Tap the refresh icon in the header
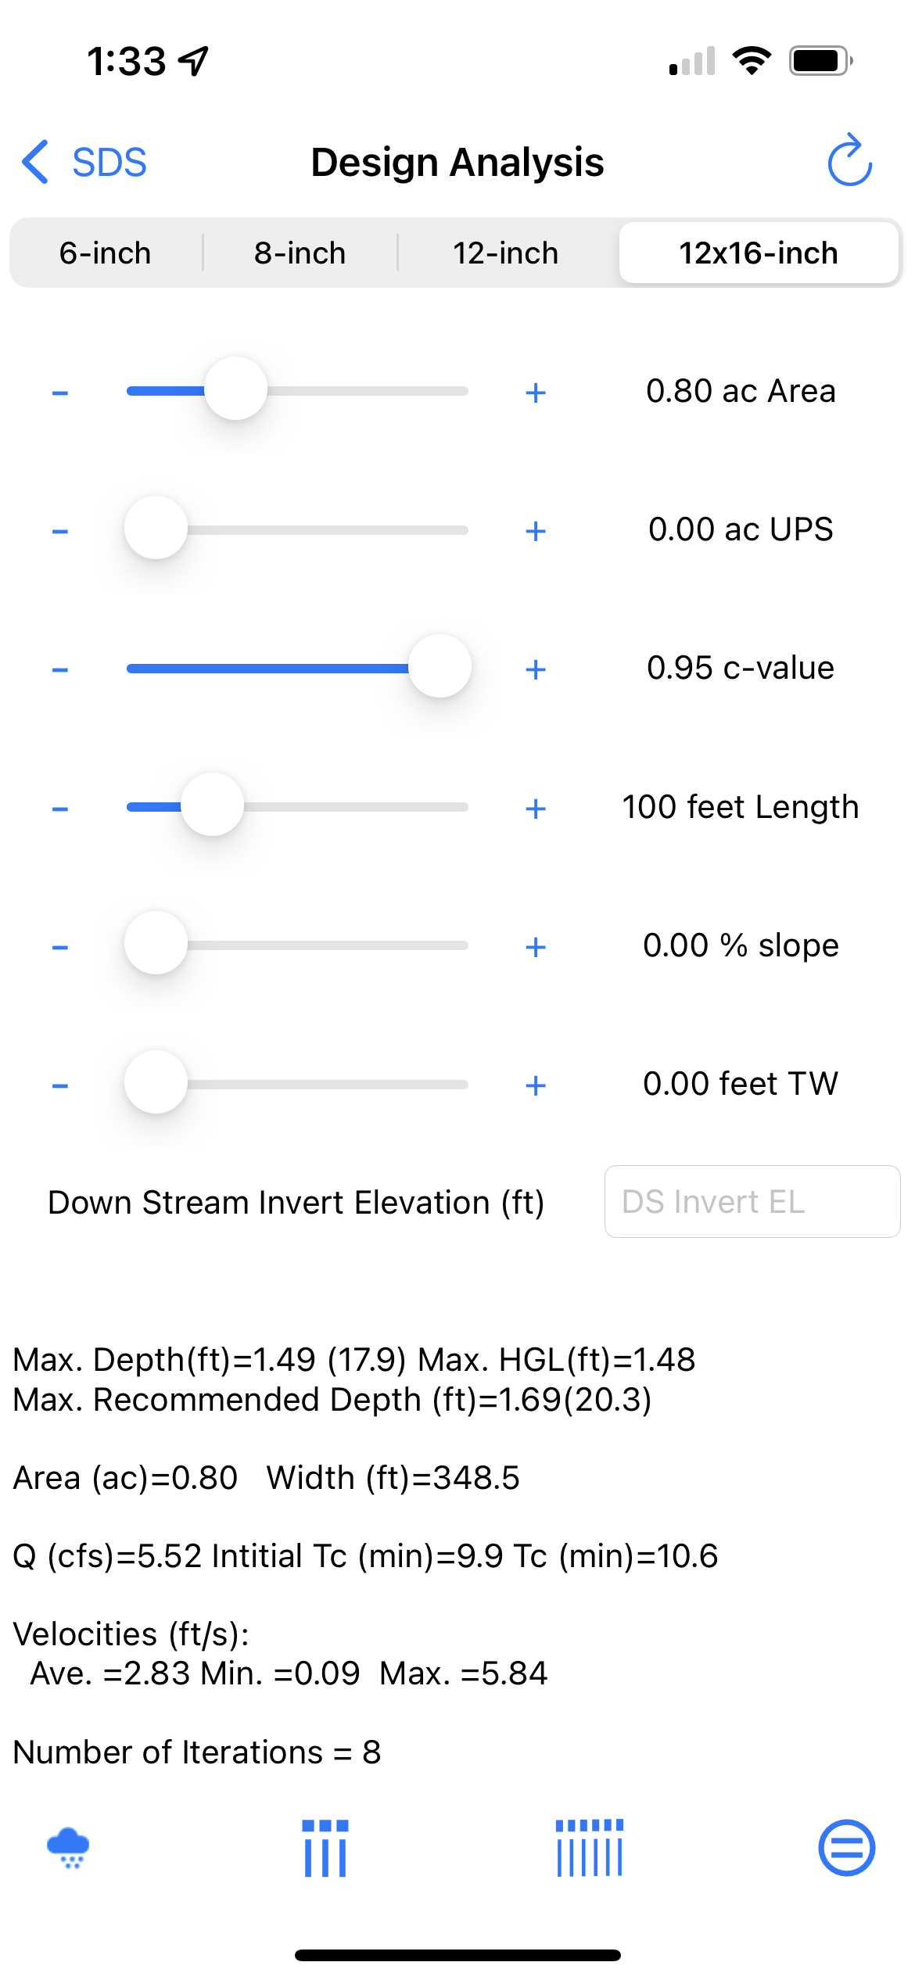The height and width of the screenshot is (1980, 915). 849,161
